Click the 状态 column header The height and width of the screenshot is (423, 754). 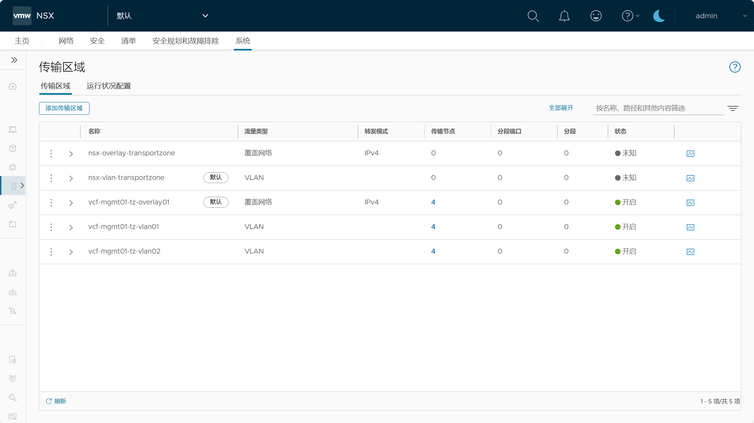[620, 131]
